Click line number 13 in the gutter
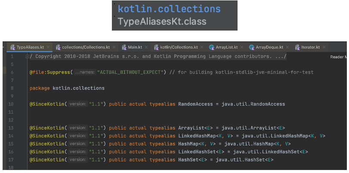 pyautogui.click(x=11, y=128)
